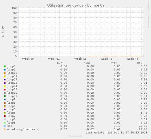
Task: Click the ubuntu-lv avg value 0.41
Action: (x=117, y=129)
